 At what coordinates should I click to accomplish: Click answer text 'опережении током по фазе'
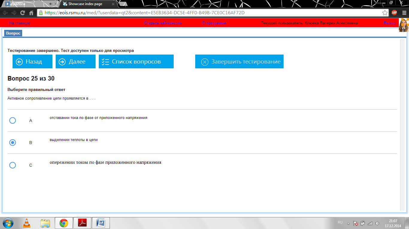[x=105, y=163]
